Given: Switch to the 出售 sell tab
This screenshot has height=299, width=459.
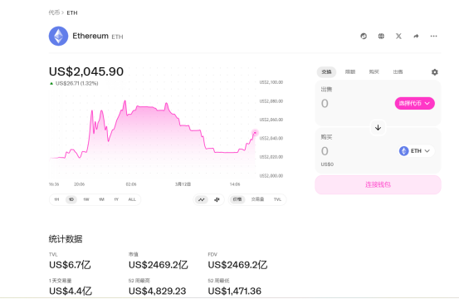Looking at the screenshot, I should coord(398,72).
